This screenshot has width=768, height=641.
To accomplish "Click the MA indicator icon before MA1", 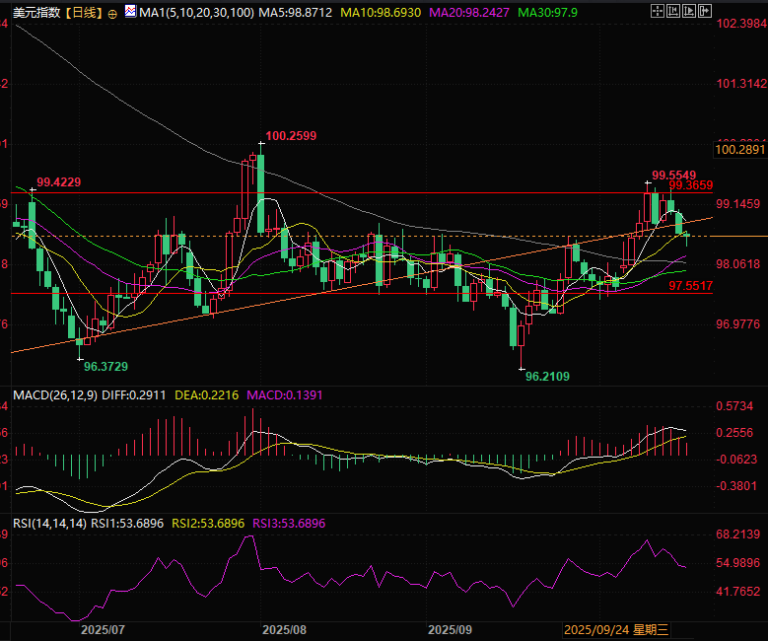I will pyautogui.click(x=130, y=13).
